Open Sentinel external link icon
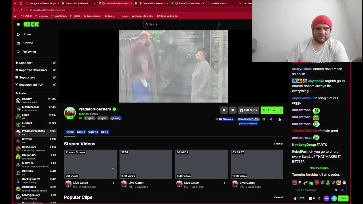363x204 pixels. 54,63
